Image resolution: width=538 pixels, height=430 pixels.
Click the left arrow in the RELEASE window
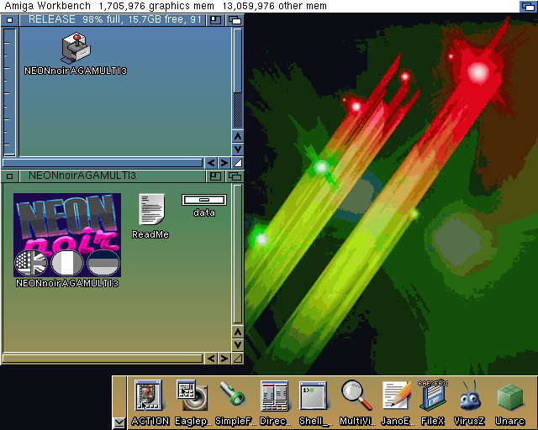(211, 163)
